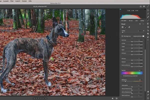
Task: Open the Filter menu
Action: 12,1
